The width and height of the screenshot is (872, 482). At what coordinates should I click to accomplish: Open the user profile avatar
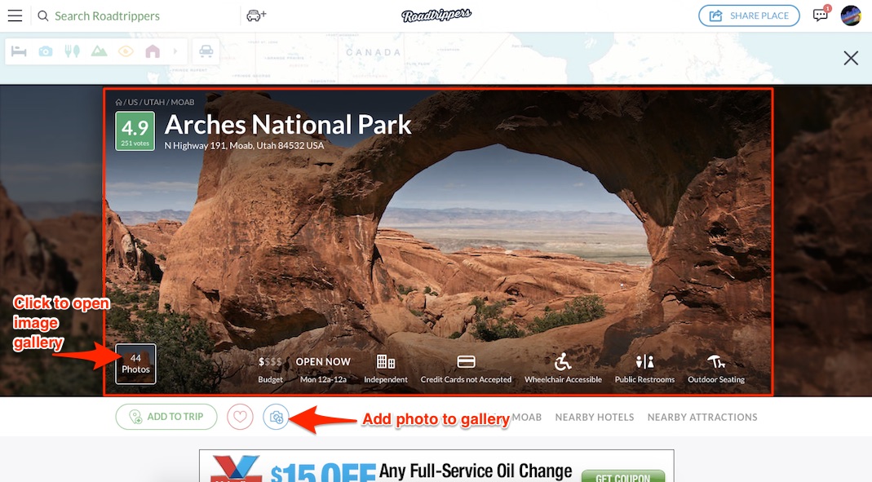(851, 15)
